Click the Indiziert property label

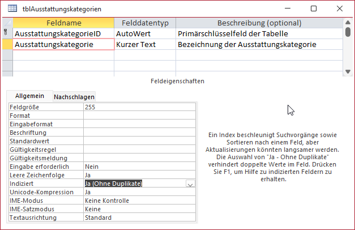pos(46,184)
